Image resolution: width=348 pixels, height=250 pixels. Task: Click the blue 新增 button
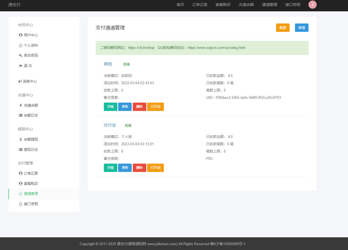301,28
